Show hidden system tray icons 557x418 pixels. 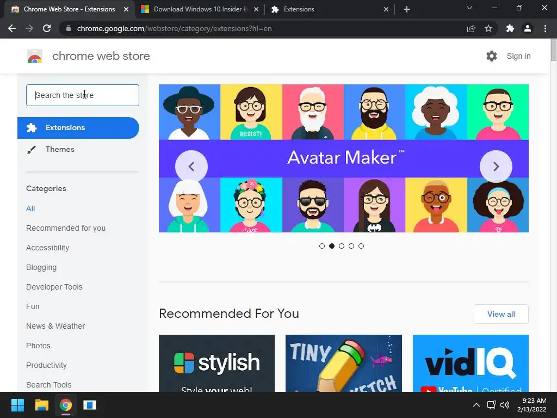476,405
